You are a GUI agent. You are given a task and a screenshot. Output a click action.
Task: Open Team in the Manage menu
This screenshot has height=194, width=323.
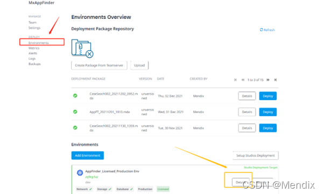tap(32, 23)
